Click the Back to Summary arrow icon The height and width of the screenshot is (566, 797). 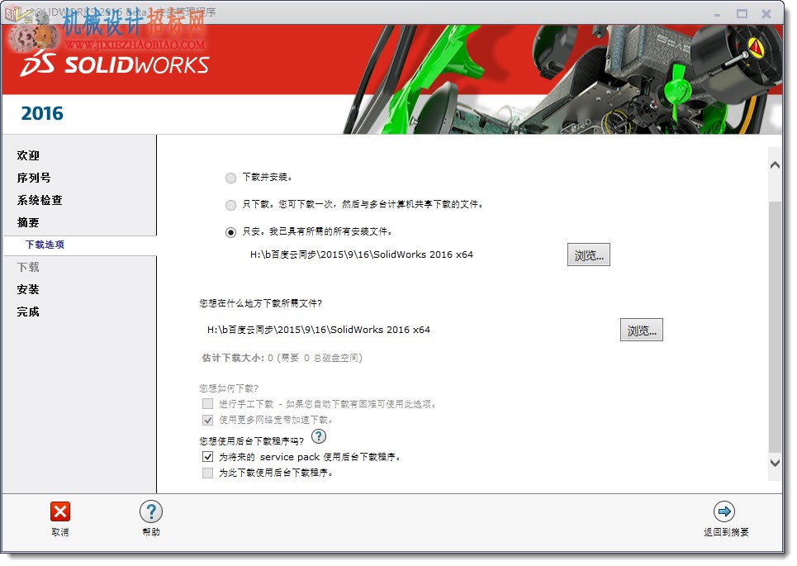pyautogui.click(x=724, y=511)
